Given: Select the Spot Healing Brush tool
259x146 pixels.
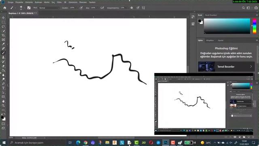Looking at the screenshot, I should [3, 49].
